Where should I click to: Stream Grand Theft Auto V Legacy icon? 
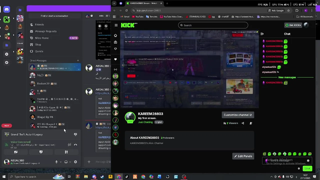tap(75, 134)
